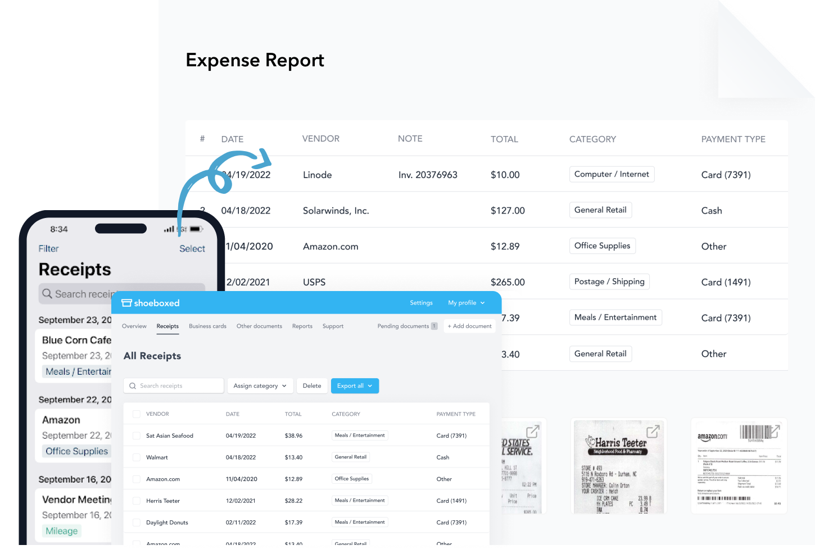The height and width of the screenshot is (554, 833).
Task: Tick the Daylight Donuts row checkbox
Action: pyautogui.click(x=136, y=523)
